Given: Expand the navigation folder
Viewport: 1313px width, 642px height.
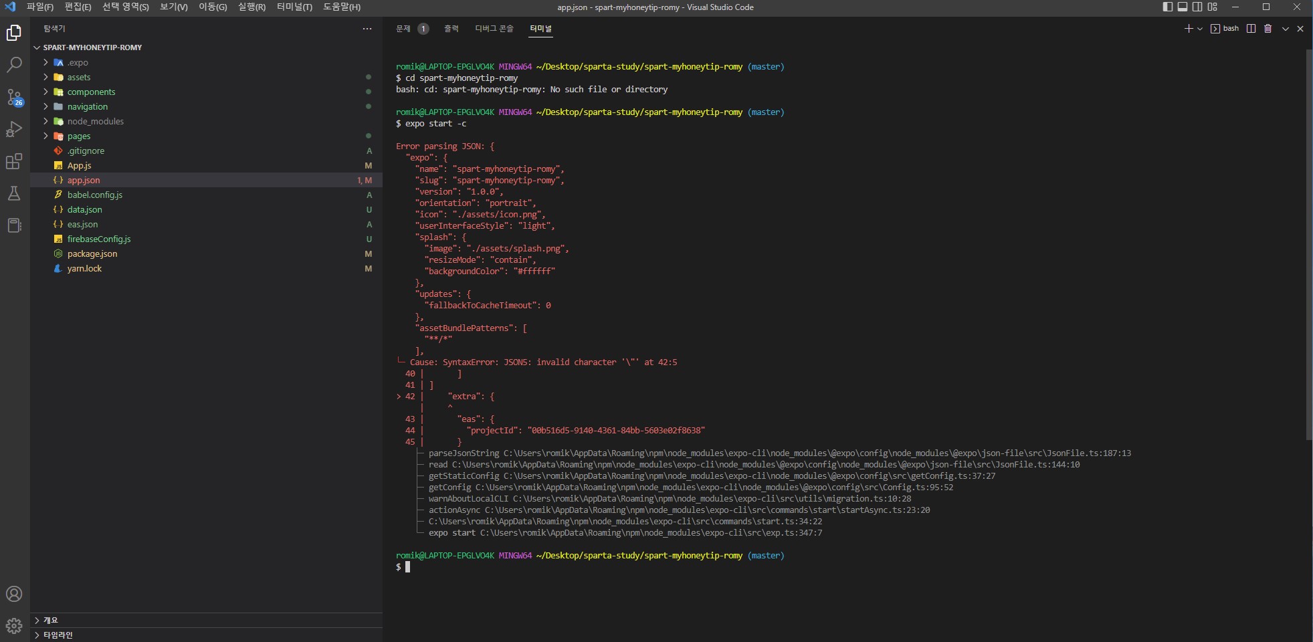Looking at the screenshot, I should [x=207, y=106].
